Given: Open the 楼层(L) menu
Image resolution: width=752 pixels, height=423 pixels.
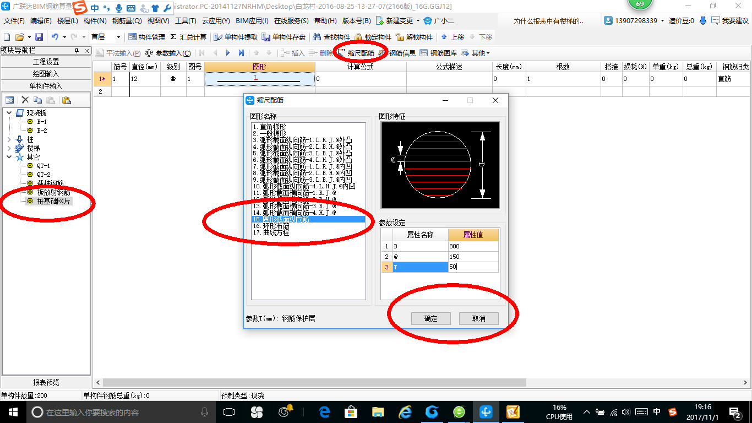Looking at the screenshot, I should tap(68, 20).
